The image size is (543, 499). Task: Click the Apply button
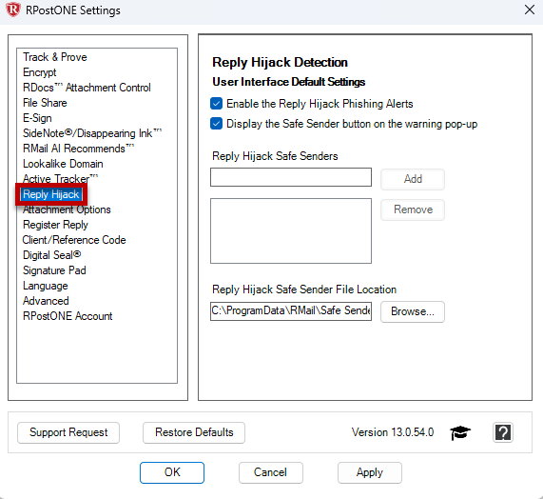pos(370,472)
